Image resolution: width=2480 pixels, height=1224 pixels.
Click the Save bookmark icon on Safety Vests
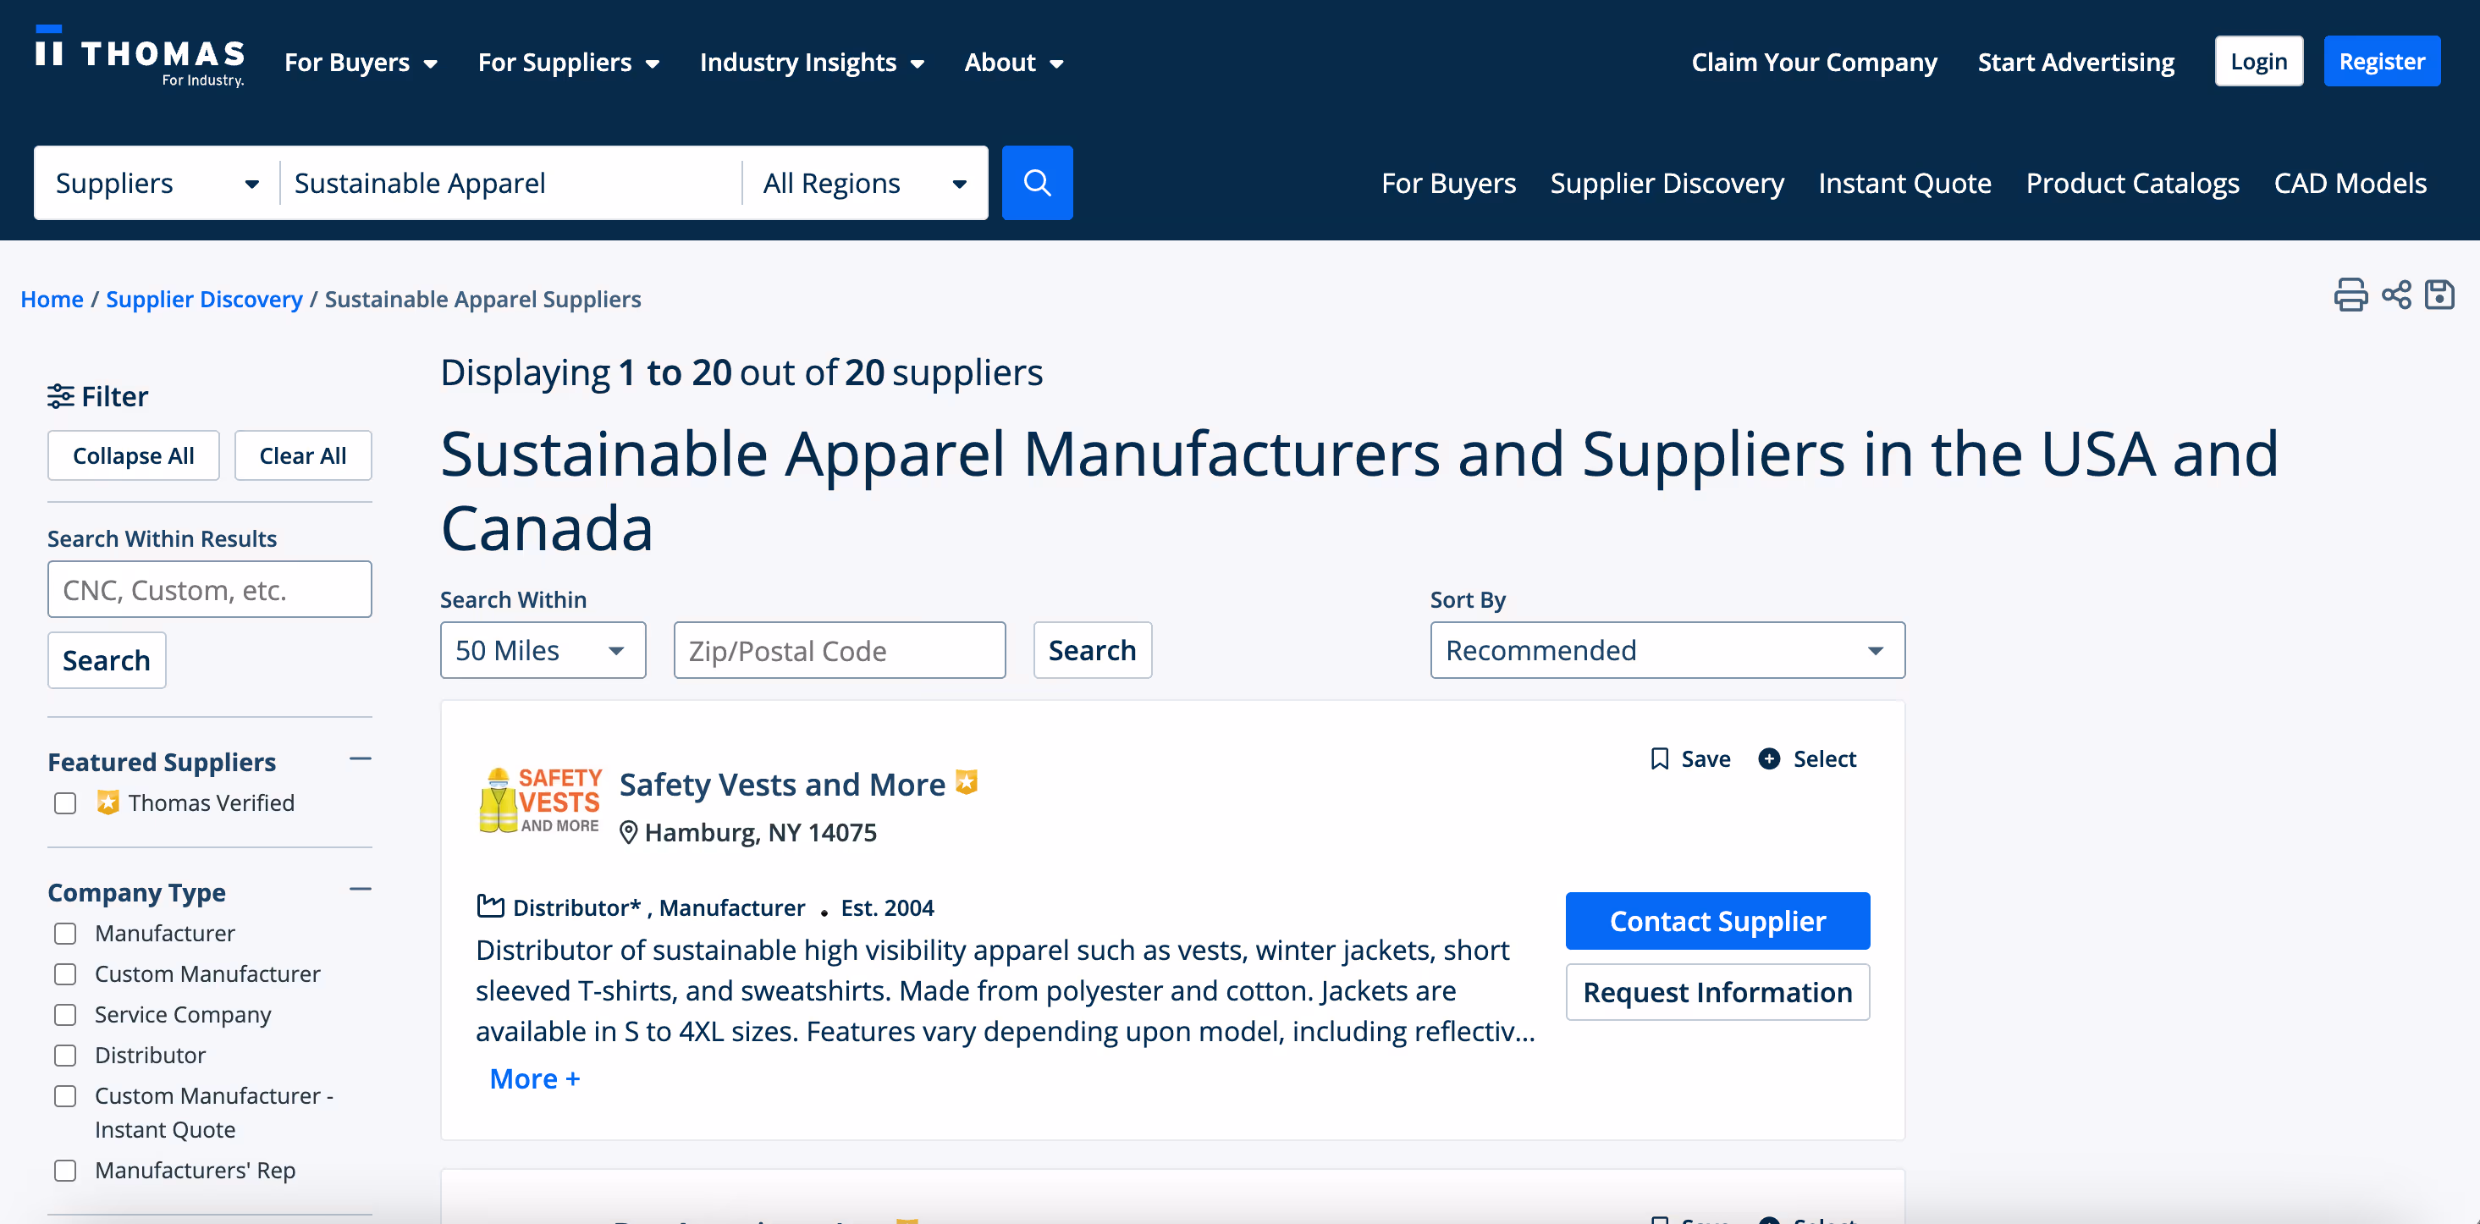[x=1659, y=758]
